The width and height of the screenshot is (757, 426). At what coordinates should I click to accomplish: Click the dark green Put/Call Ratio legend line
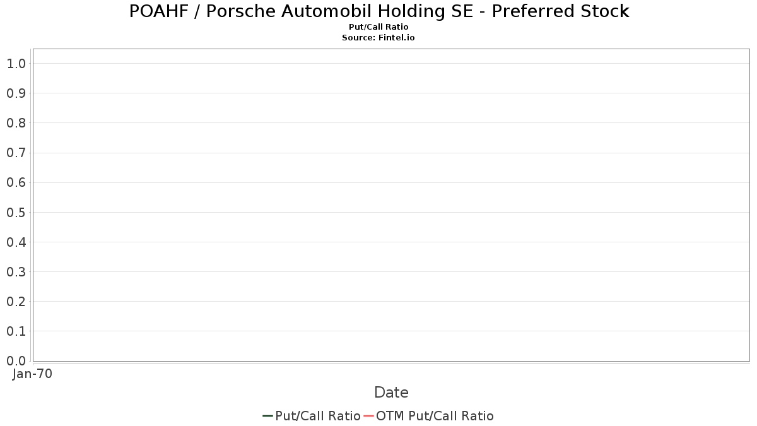tap(267, 416)
